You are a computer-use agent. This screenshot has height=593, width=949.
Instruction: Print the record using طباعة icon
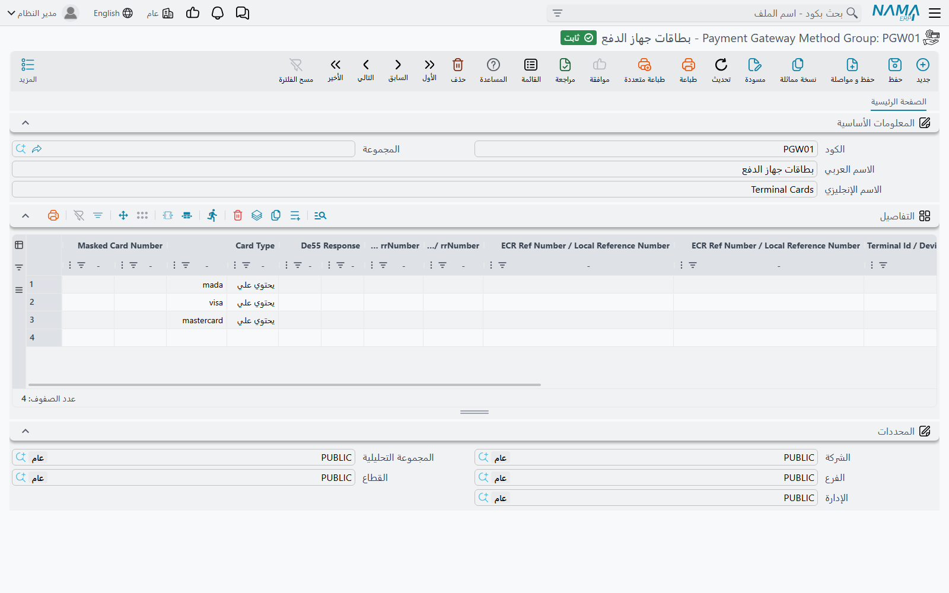click(688, 70)
